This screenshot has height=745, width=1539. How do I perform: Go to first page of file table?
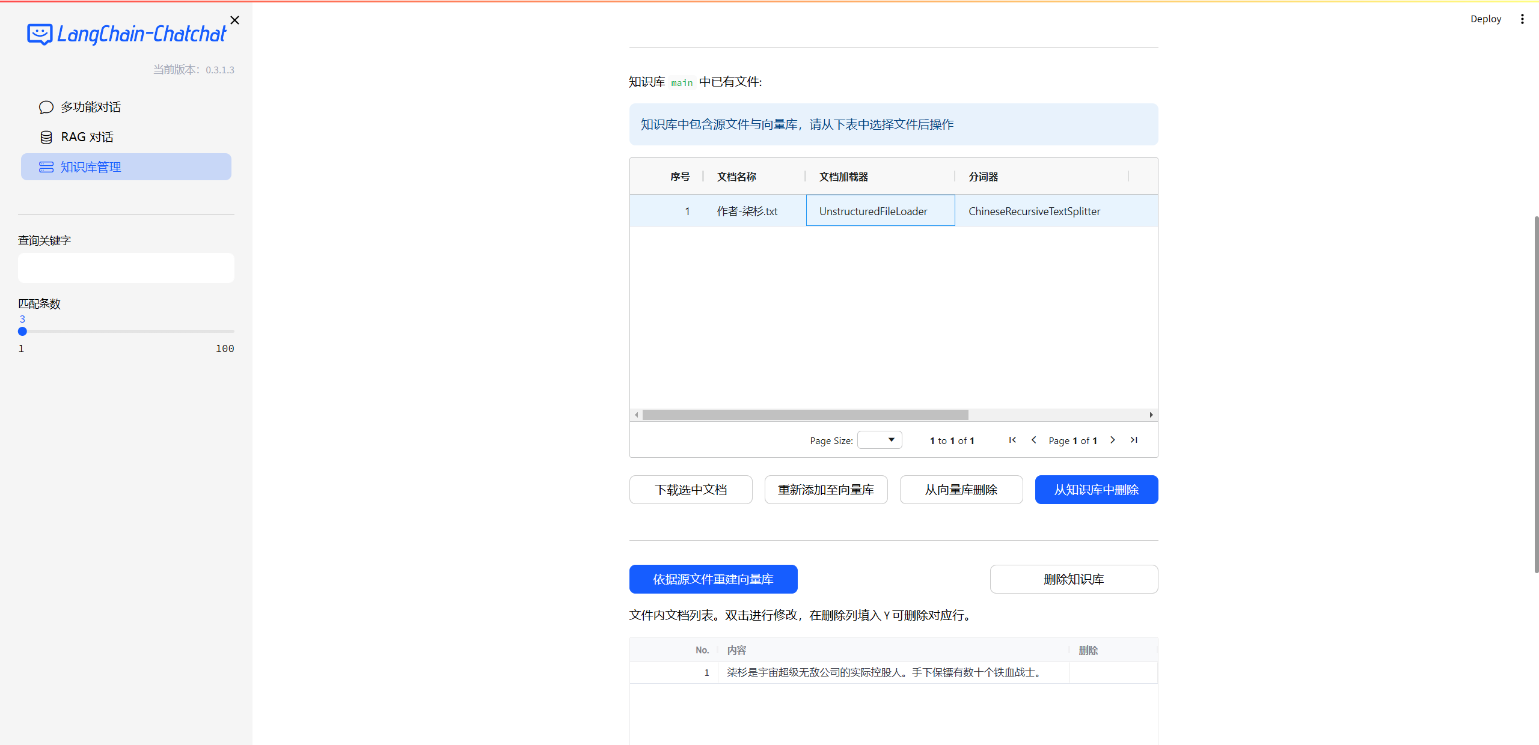(x=1012, y=440)
